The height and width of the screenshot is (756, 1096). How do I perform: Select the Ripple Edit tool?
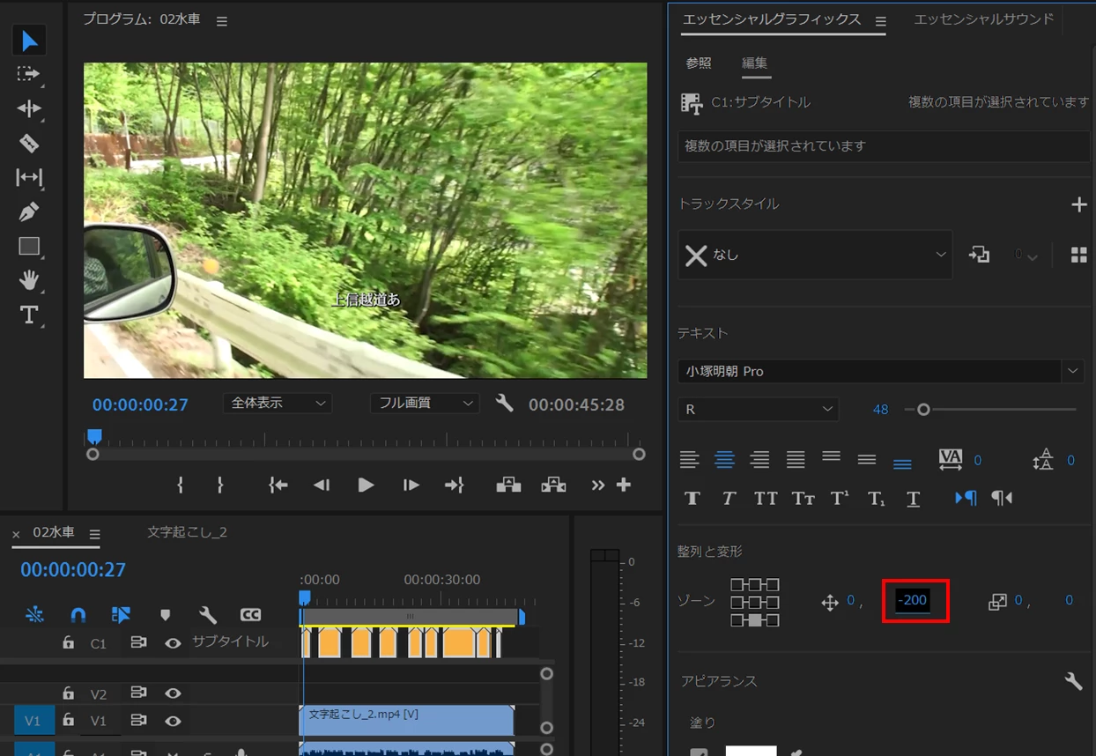[29, 108]
